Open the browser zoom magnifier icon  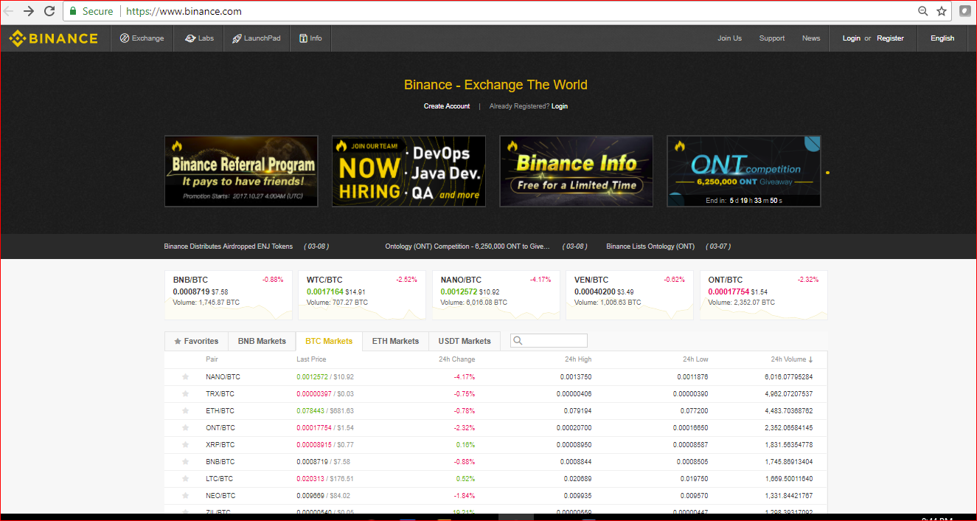click(922, 11)
